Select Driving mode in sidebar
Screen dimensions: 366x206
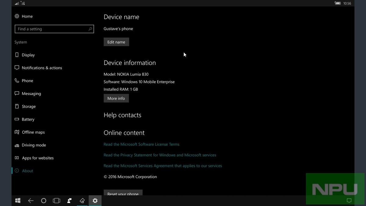tap(34, 145)
